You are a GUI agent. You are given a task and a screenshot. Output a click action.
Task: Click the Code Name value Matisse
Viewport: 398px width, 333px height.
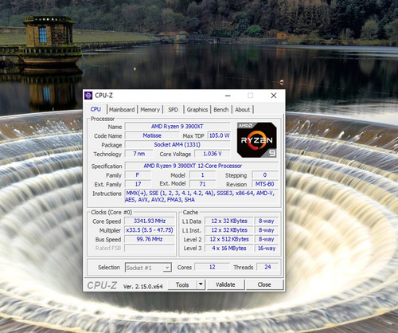tap(152, 135)
